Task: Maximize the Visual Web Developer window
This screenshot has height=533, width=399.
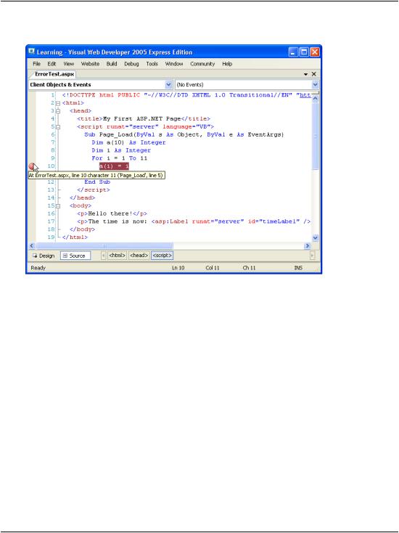Action: point(304,52)
